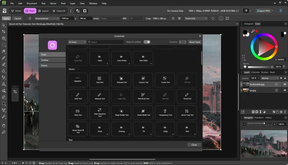Viewport: 288px width, 165px height.
Task: Select the Knife Tool tile
Action: pyautogui.click(x=77, y=96)
